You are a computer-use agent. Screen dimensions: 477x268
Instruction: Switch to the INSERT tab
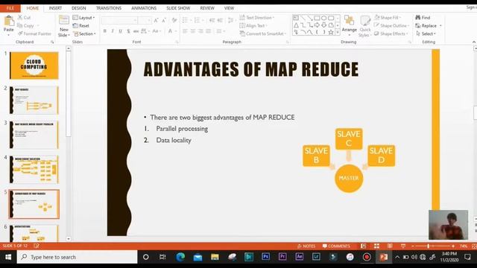[x=55, y=8]
